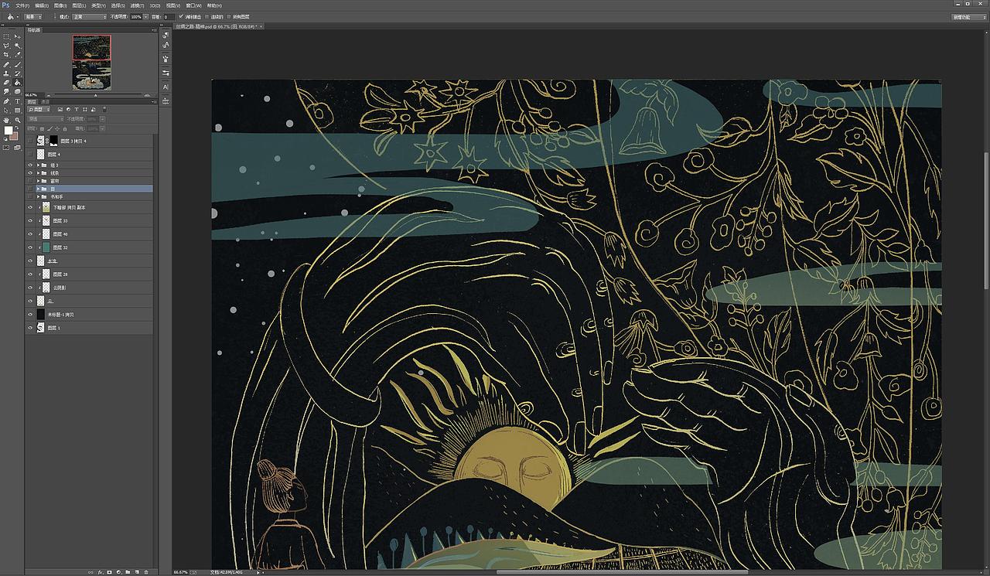The height and width of the screenshot is (576, 990).
Task: Hide the 组 3 group layer
Action: (30, 165)
